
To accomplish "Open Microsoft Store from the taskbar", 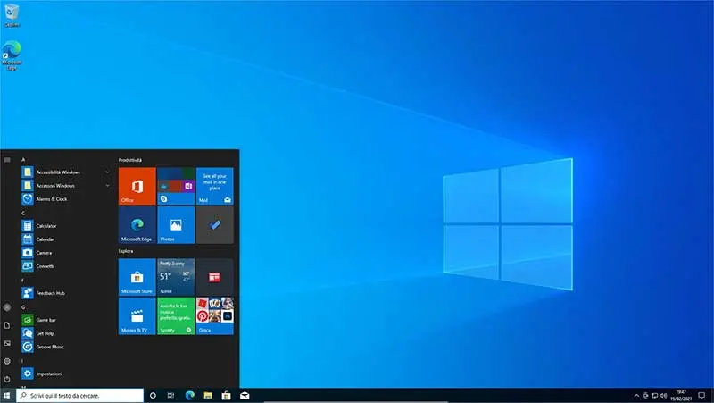I will [x=227, y=395].
